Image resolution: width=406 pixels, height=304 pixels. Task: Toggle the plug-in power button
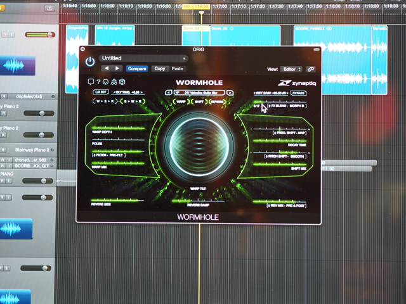[x=90, y=62]
